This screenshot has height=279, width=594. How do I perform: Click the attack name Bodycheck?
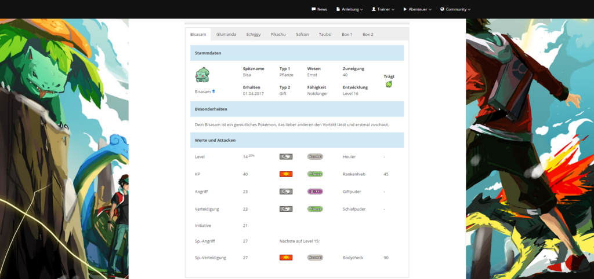click(x=353, y=258)
